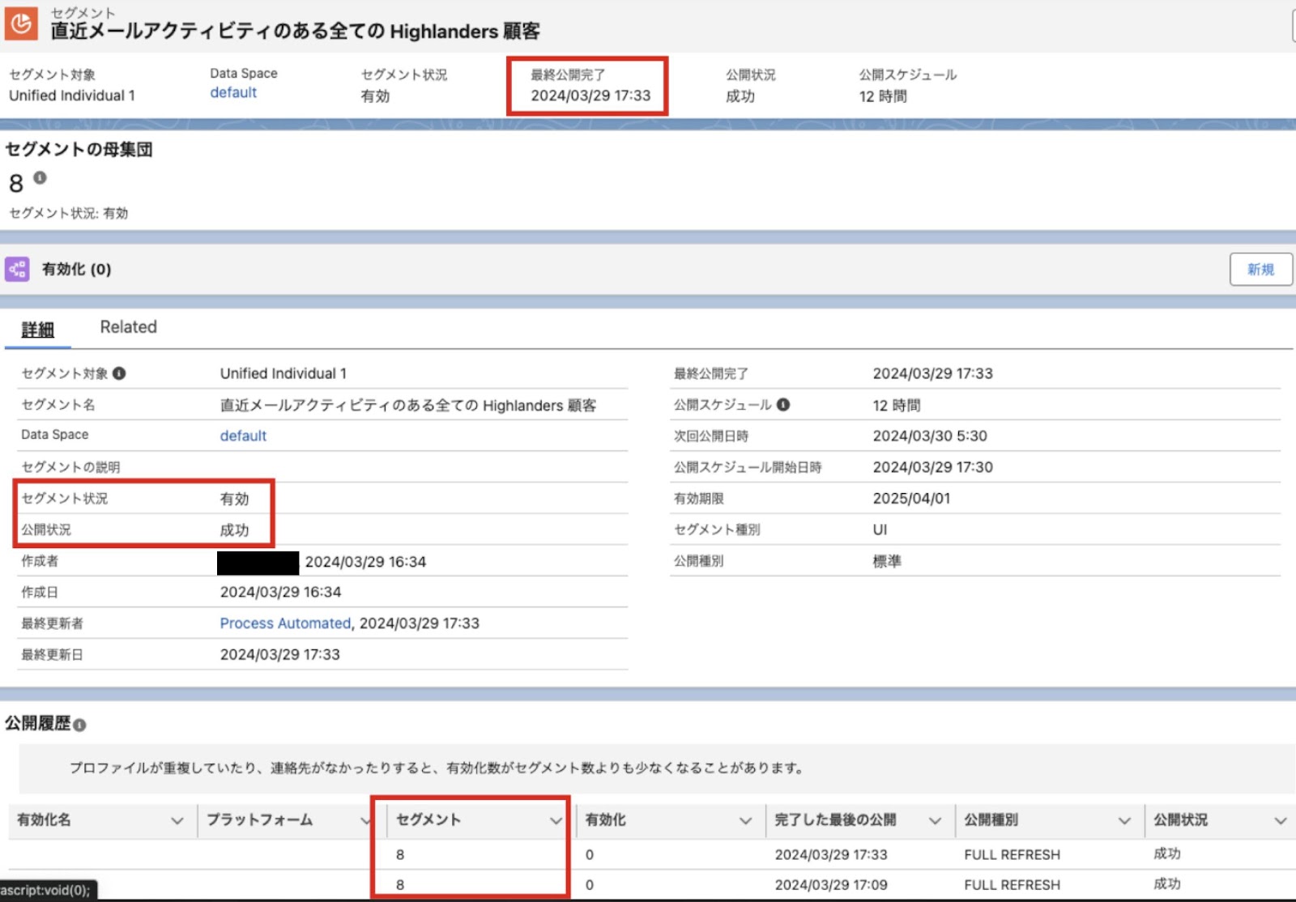Viewport: 1296px width, 902px height.
Task: Click the 最終更新日 value 2024/03/29 17:33
Action: tap(279, 654)
